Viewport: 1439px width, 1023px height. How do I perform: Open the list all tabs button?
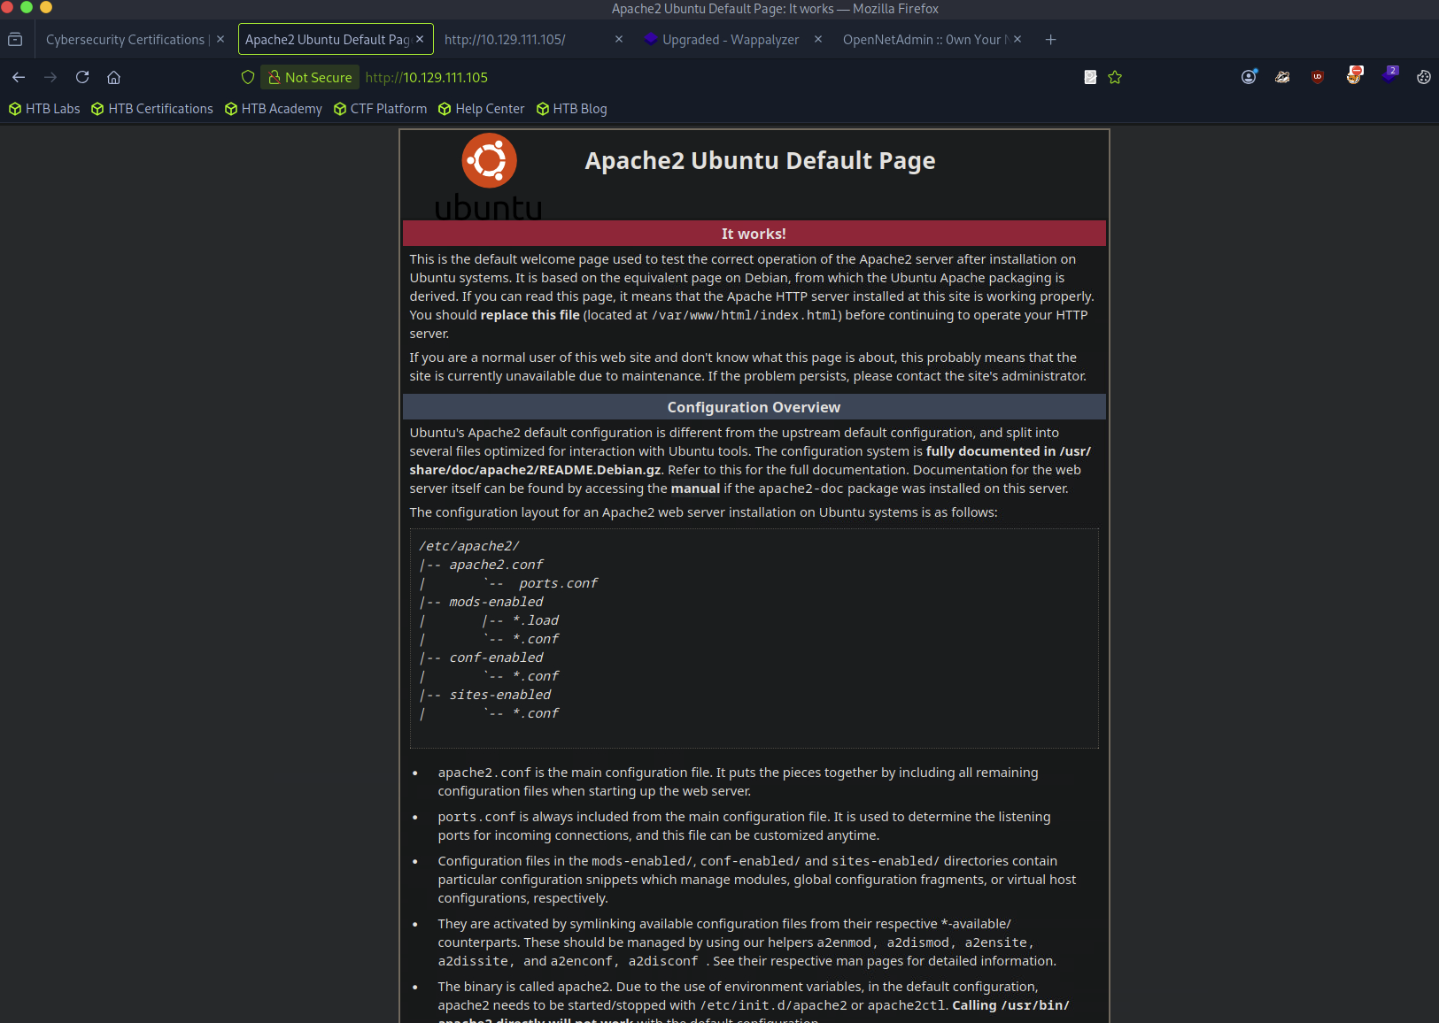click(x=15, y=39)
